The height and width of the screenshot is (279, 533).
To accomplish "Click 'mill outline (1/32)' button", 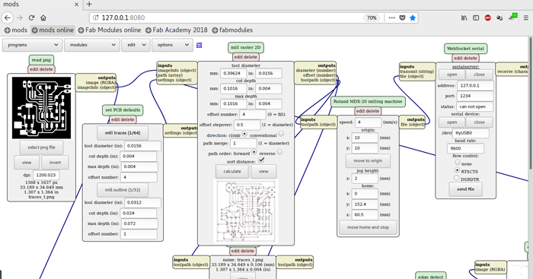I will pos(123,190).
